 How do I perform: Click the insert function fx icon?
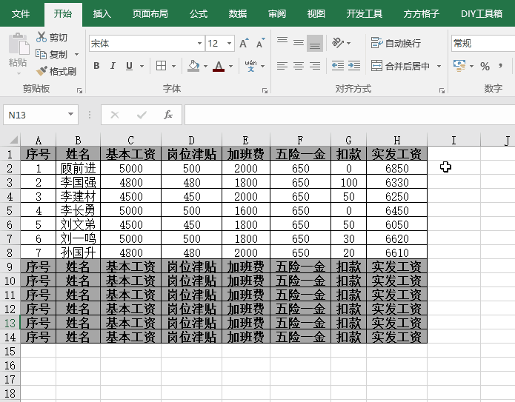168,115
